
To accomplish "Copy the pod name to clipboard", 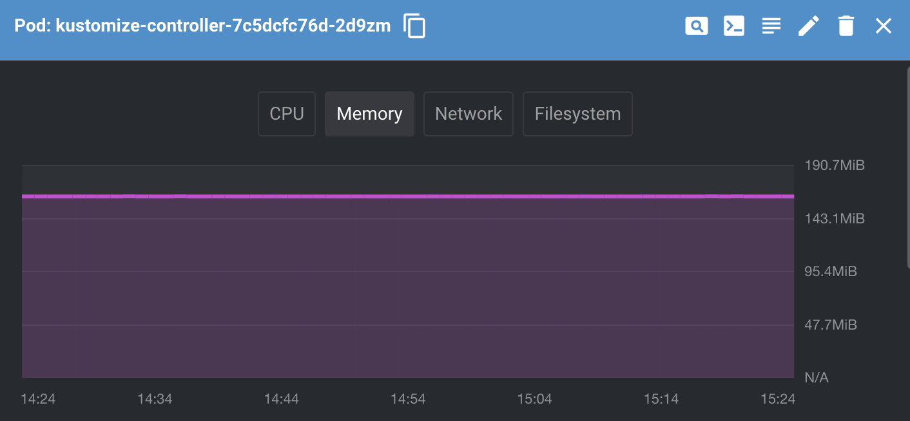I will pyautogui.click(x=414, y=26).
